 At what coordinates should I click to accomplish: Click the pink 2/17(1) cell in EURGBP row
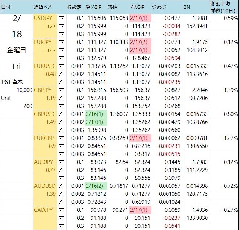[140, 138]
